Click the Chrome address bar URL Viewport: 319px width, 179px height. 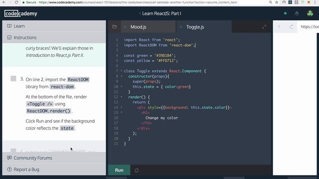pyautogui.click(x=138, y=2)
